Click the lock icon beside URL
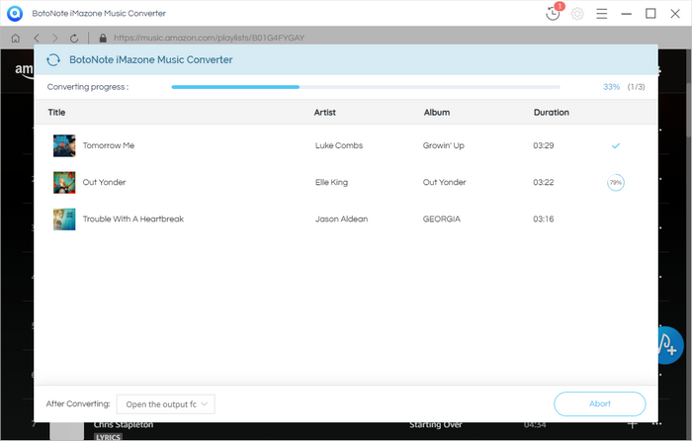This screenshot has width=692, height=441. [103, 38]
